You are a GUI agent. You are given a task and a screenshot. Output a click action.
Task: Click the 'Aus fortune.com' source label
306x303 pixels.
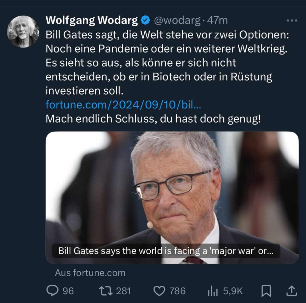pos(90,273)
